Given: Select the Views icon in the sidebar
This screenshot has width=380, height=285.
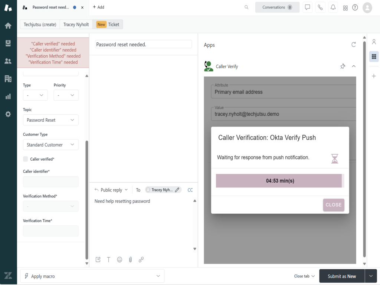Looking at the screenshot, I should [8, 43].
